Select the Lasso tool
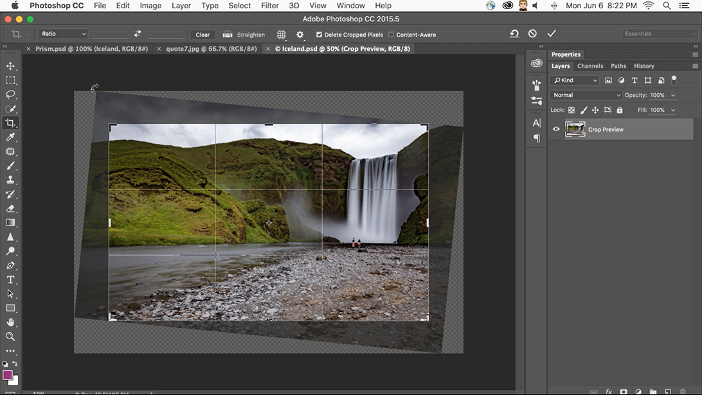Viewport: 702px width, 395px height. pyautogui.click(x=10, y=94)
